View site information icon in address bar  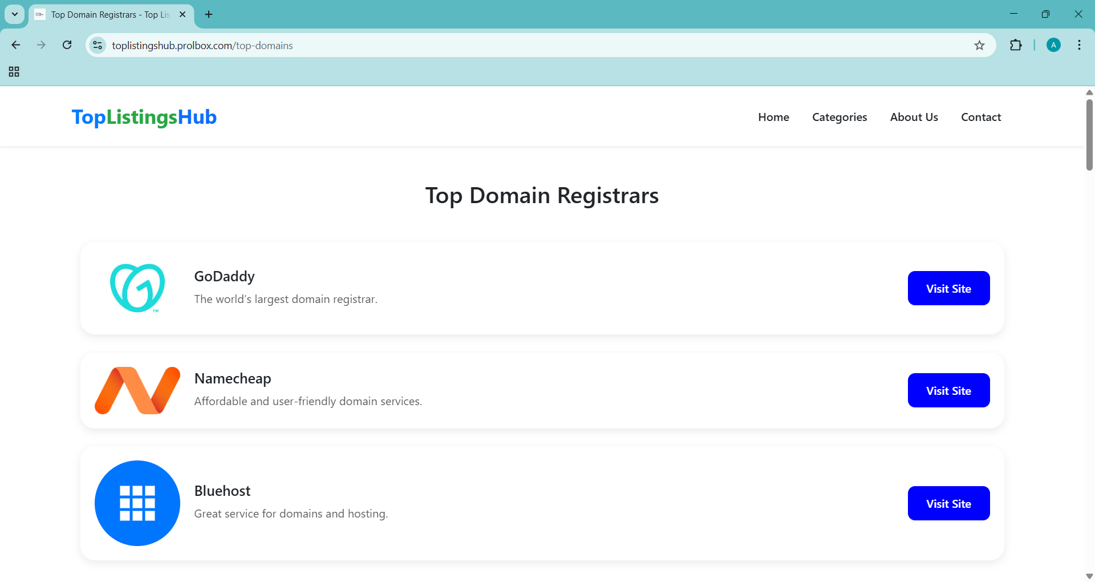coord(98,46)
